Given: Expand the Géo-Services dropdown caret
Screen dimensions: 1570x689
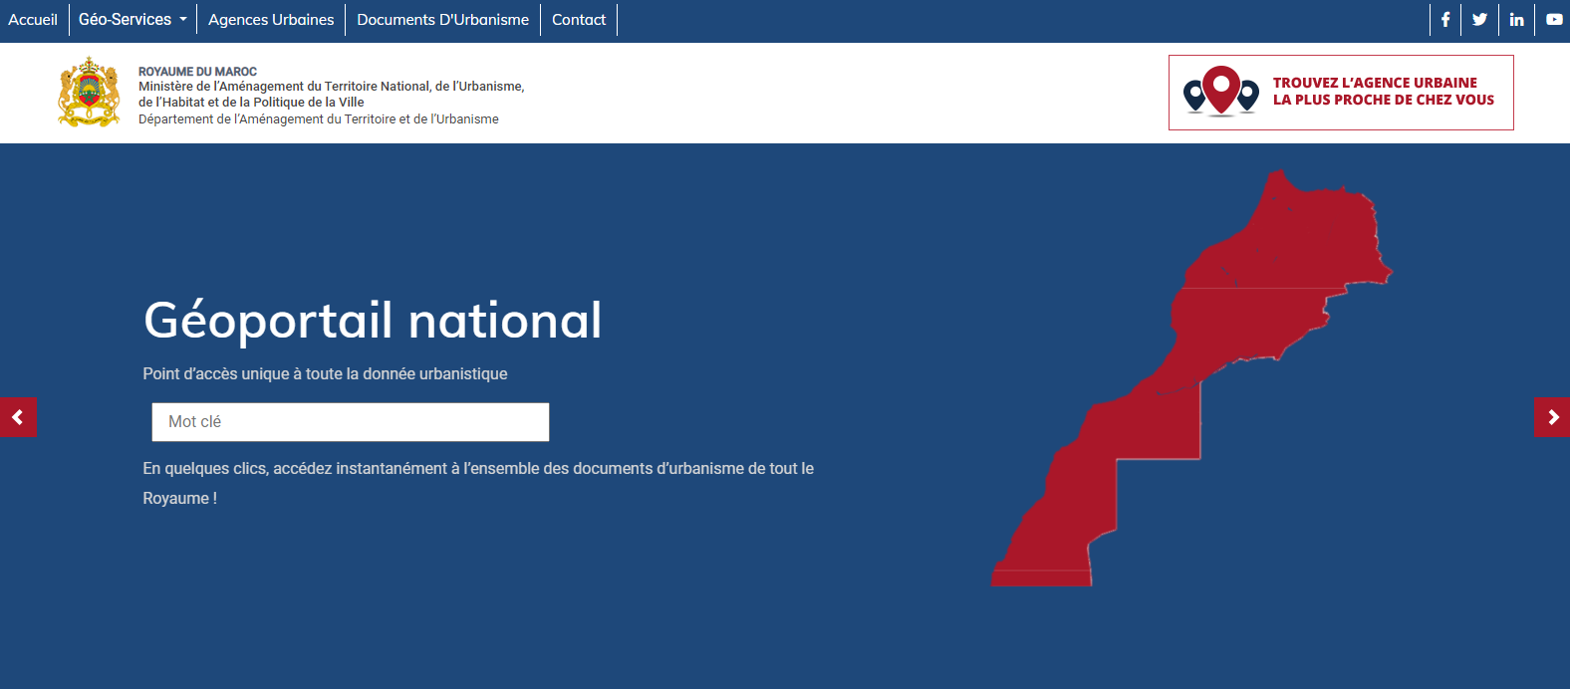Looking at the screenshot, I should [183, 20].
